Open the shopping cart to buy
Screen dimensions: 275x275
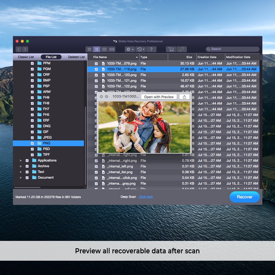171,49
